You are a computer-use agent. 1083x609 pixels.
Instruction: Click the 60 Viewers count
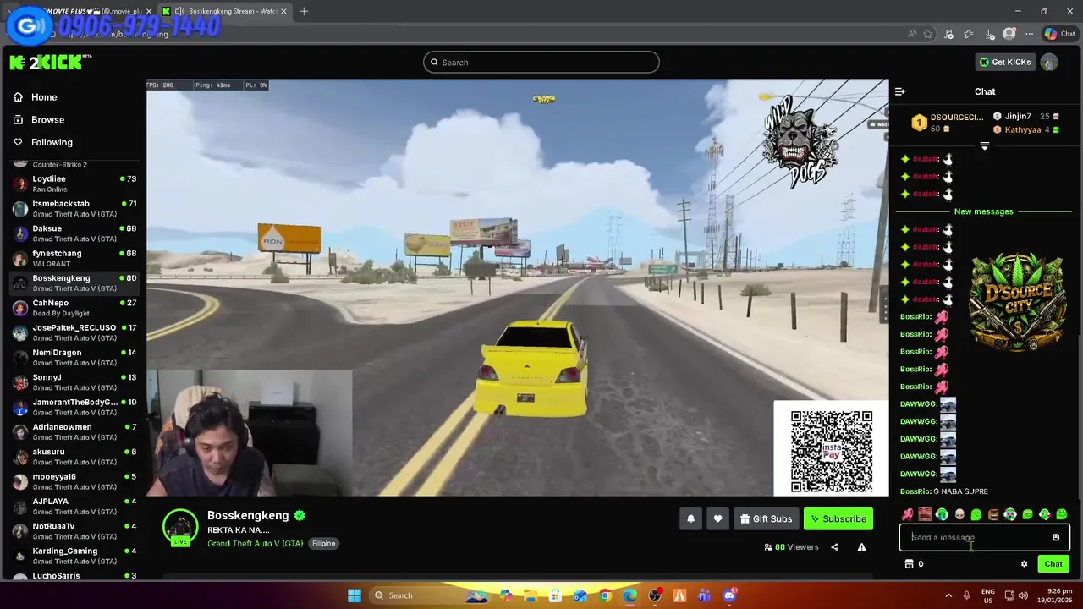791,547
